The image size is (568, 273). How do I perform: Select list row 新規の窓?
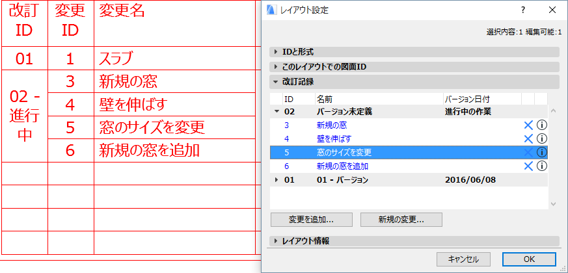coord(409,125)
